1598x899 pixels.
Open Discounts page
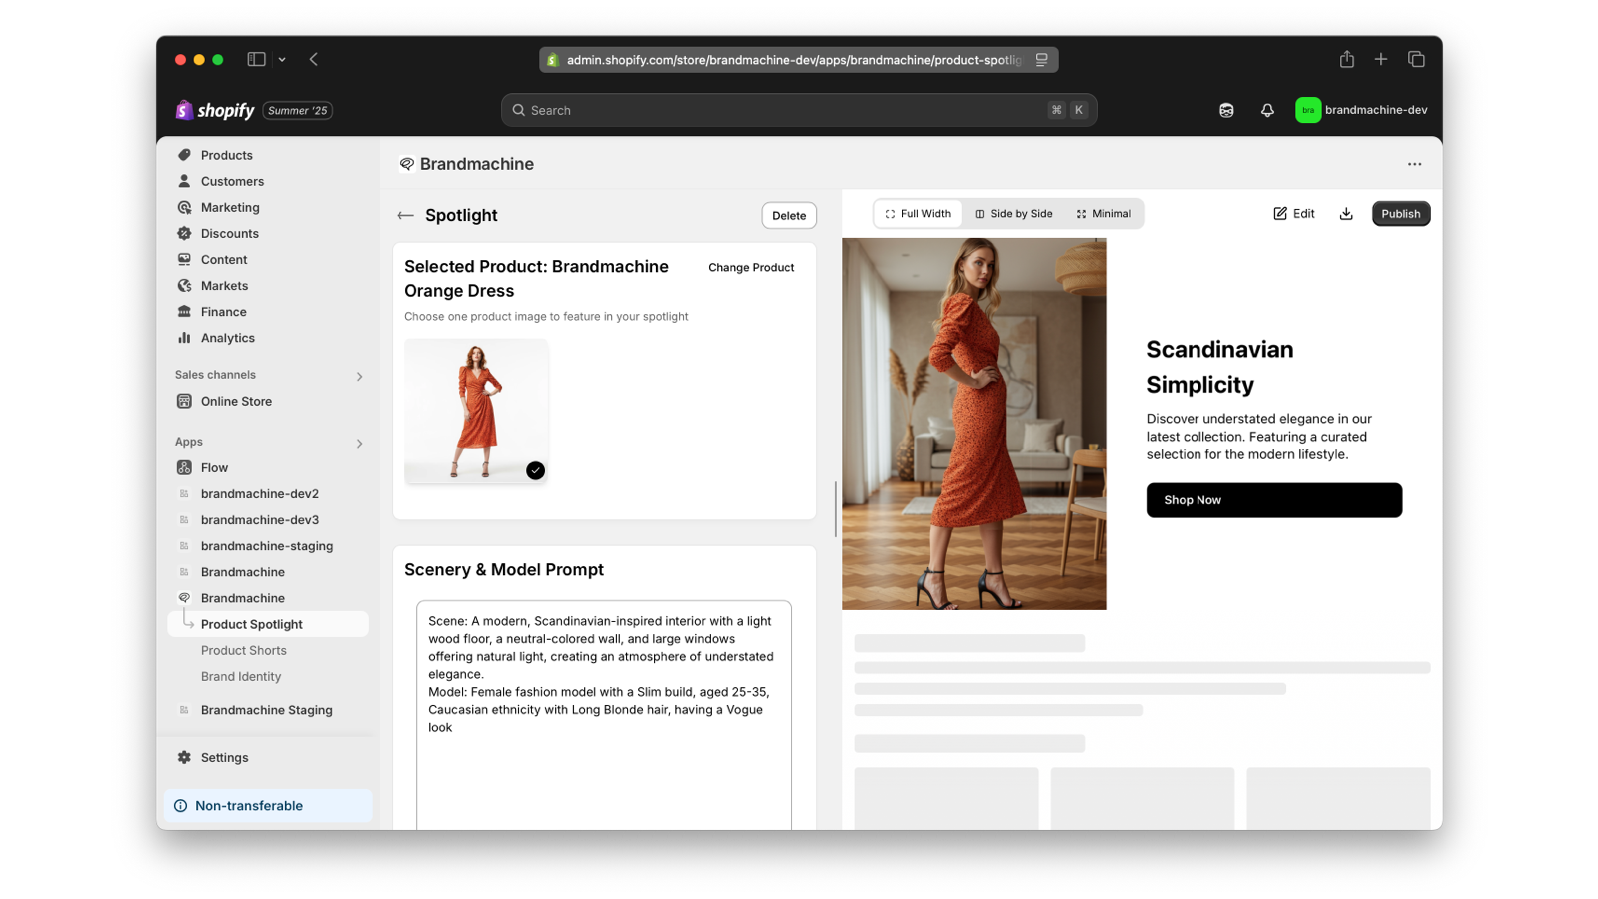click(229, 233)
